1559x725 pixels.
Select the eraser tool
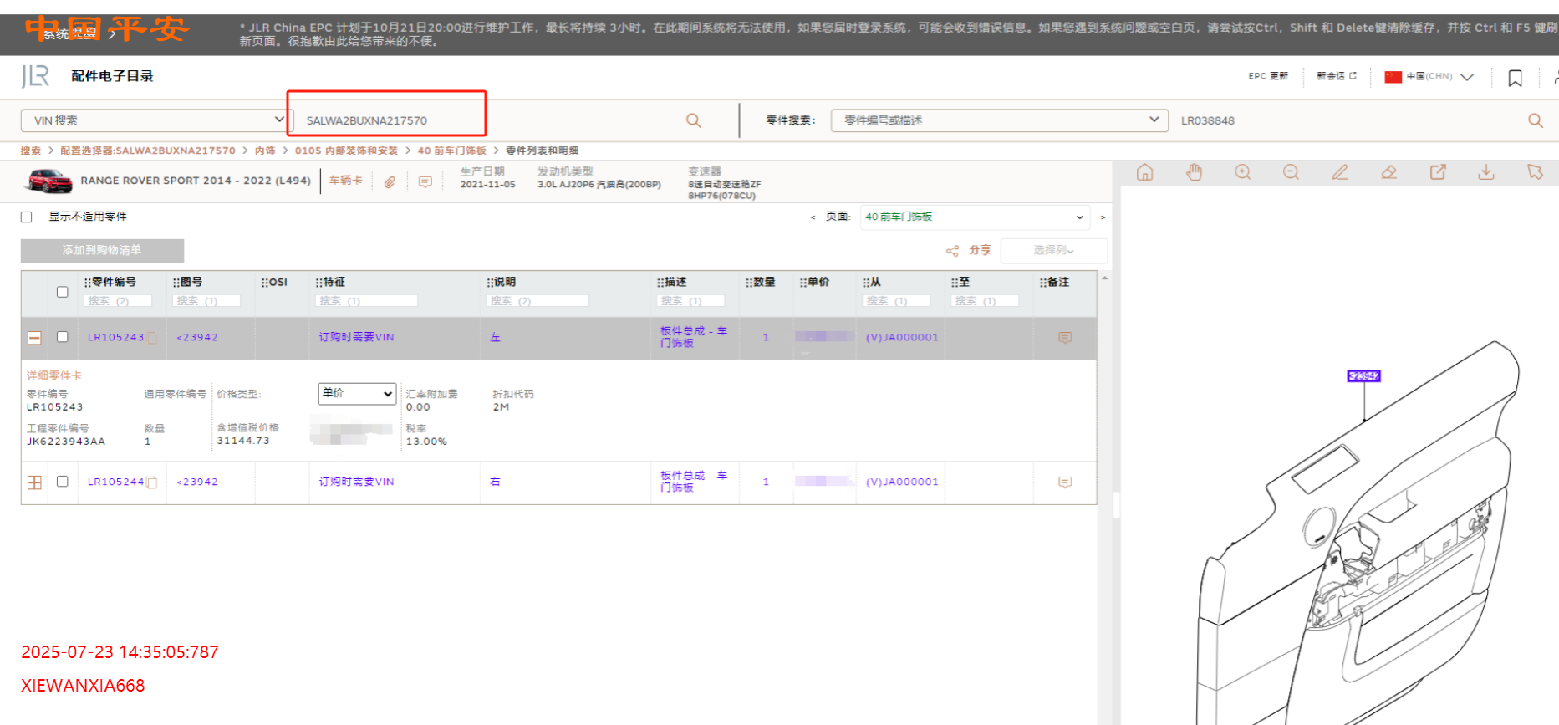tap(1388, 172)
